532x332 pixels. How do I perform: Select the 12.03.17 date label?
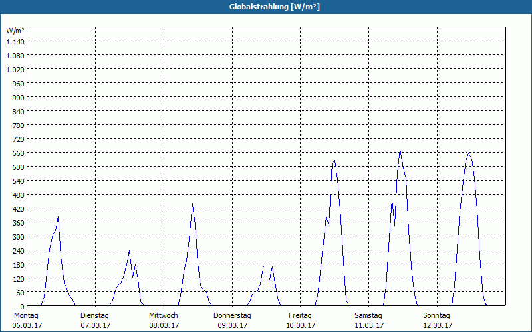438,325
